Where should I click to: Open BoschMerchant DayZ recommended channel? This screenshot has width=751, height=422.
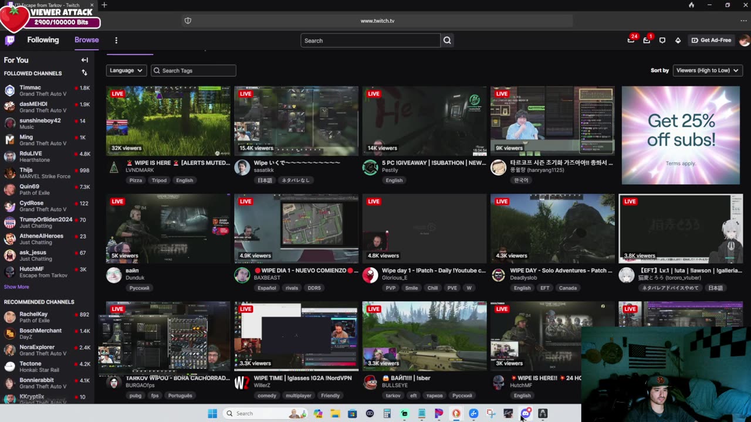click(x=47, y=333)
